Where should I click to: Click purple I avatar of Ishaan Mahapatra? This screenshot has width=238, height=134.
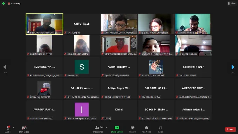coord(82,110)
